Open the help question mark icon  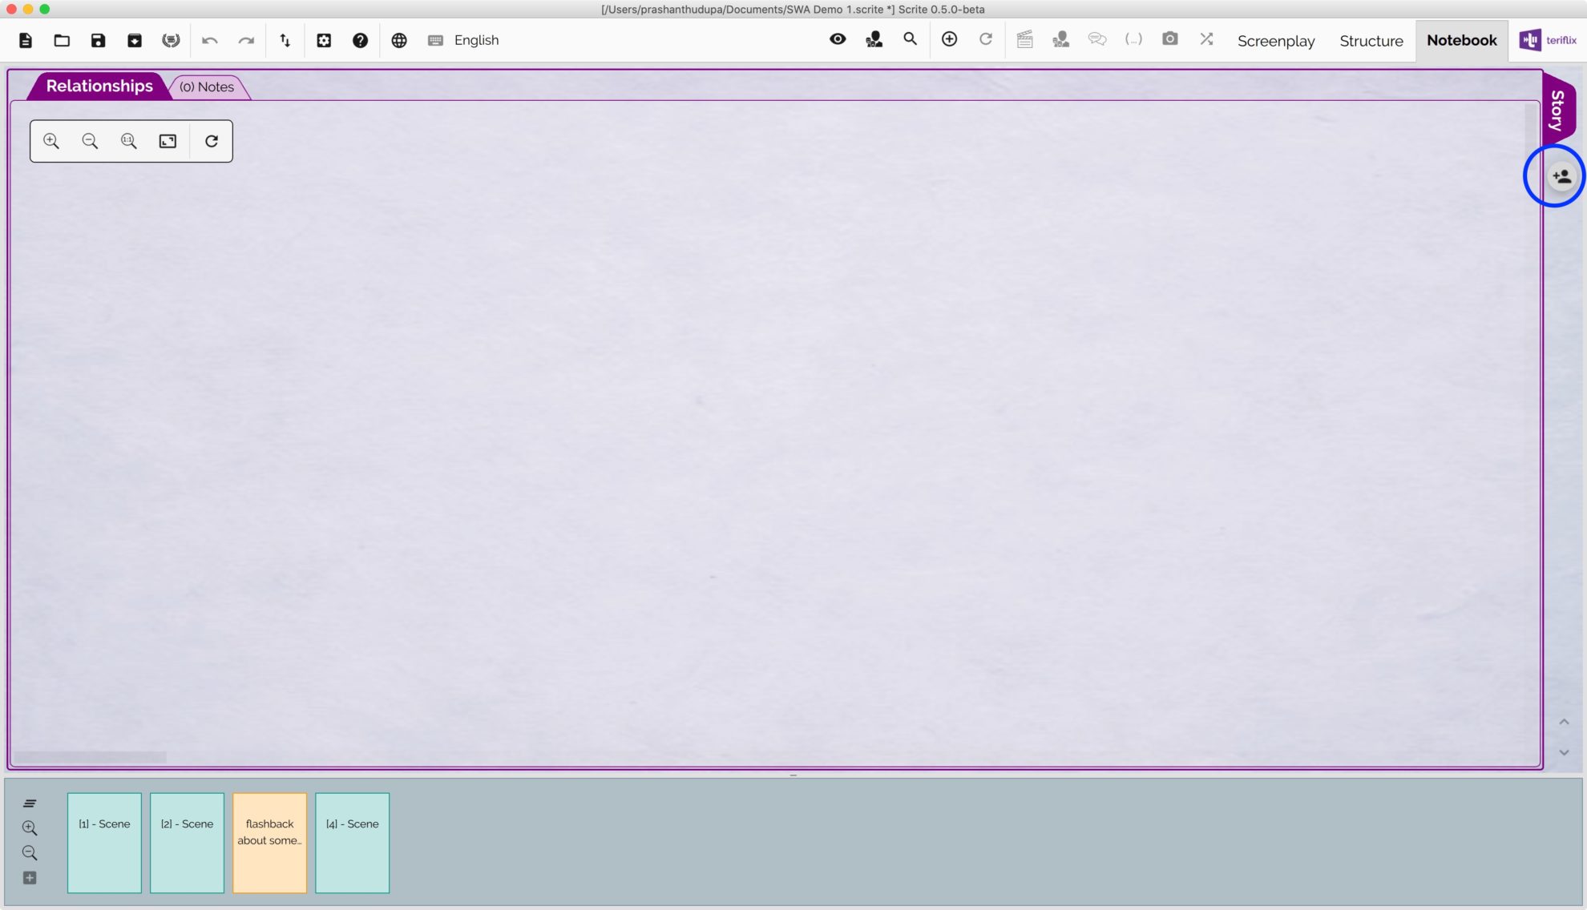click(360, 40)
